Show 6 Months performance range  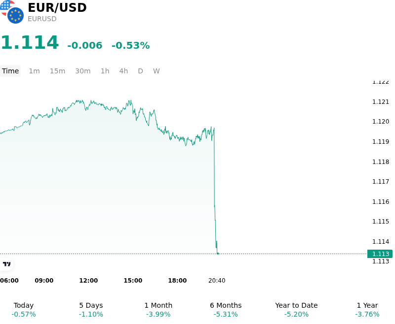pyautogui.click(x=226, y=310)
